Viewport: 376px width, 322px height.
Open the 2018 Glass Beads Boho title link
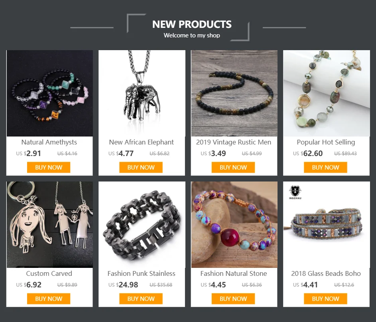[x=326, y=273]
